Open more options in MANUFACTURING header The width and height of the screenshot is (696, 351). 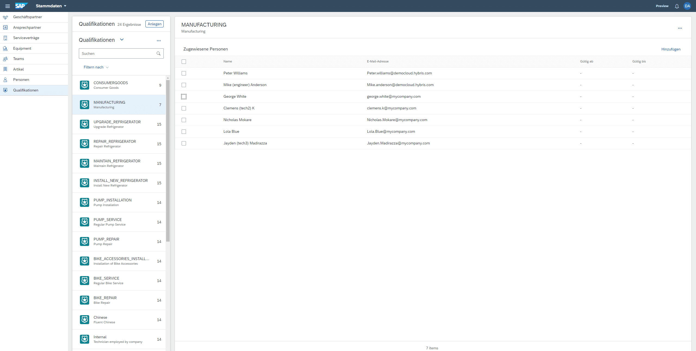pos(680,28)
